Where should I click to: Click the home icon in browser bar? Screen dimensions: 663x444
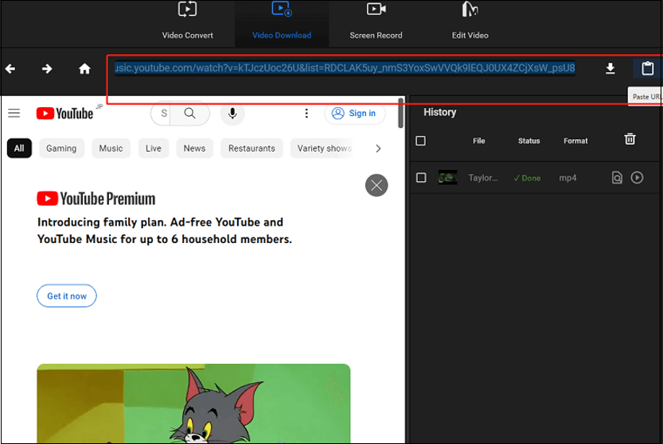click(84, 68)
